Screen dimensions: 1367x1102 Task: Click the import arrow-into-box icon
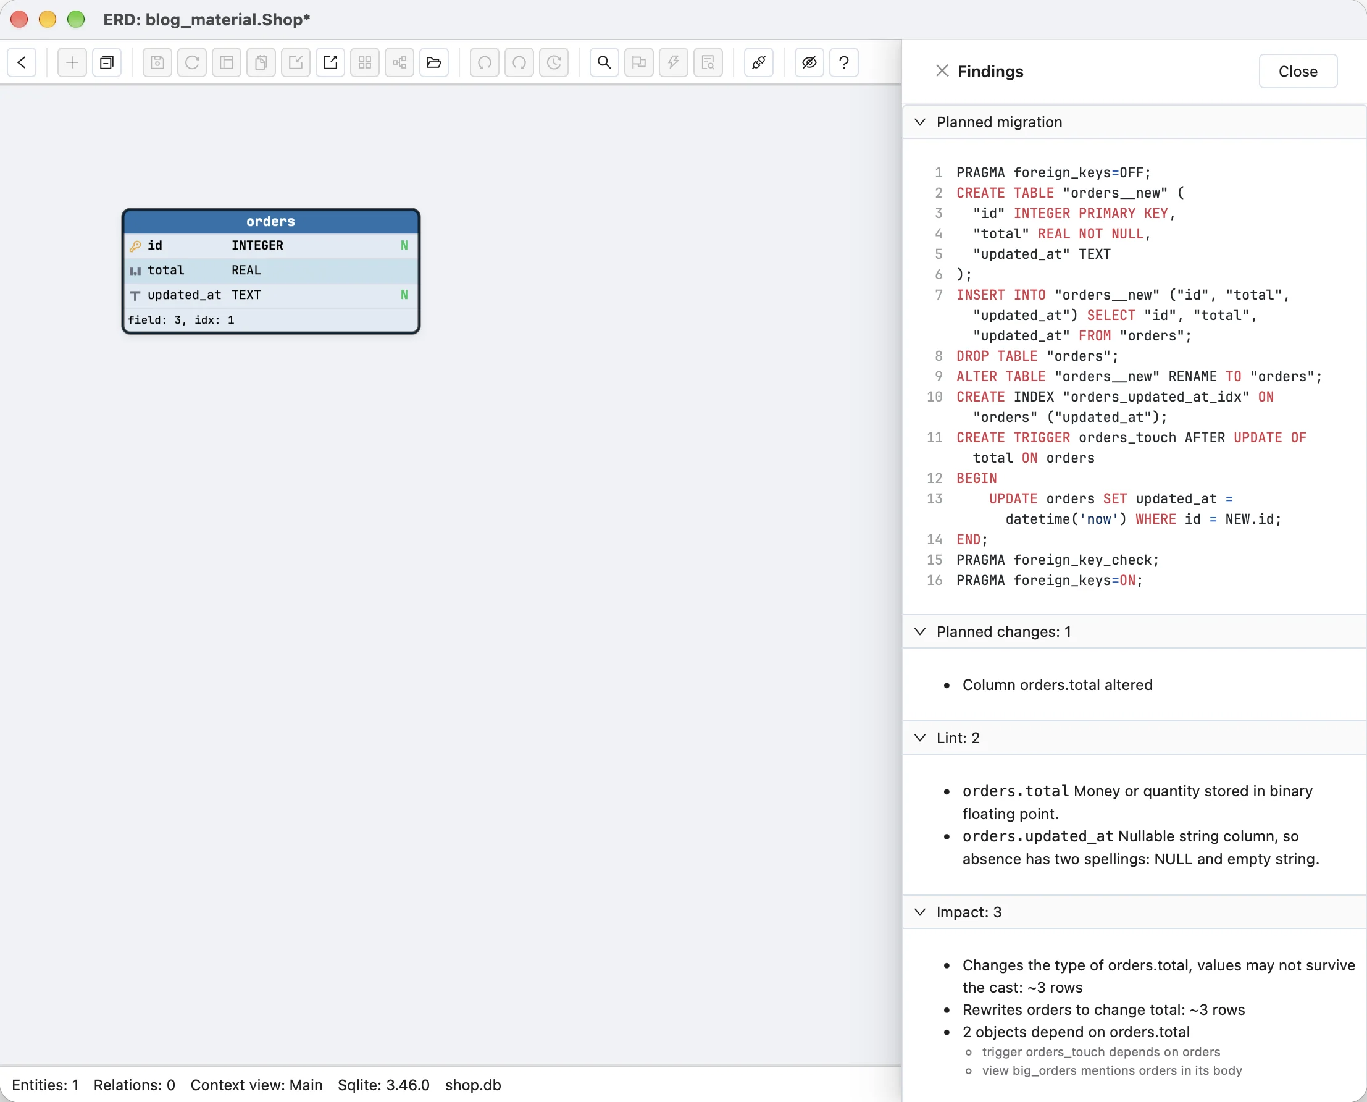296,62
